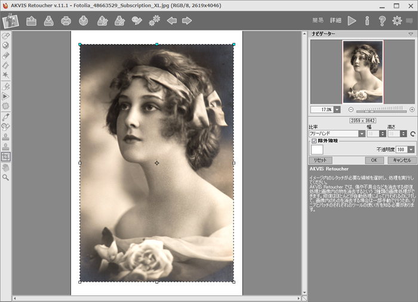Open Help question mark icon
The image size is (418, 302).
[382, 21]
